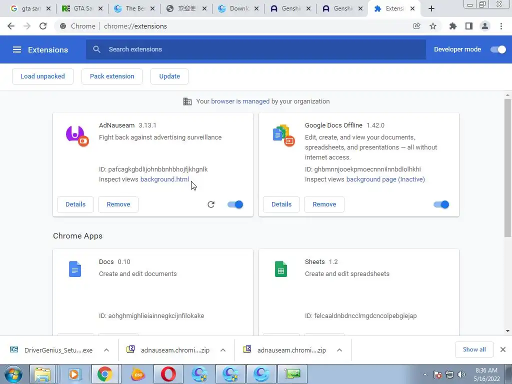512x384 pixels.
Task: Click the Chrome taskbar icon
Action: click(x=105, y=374)
